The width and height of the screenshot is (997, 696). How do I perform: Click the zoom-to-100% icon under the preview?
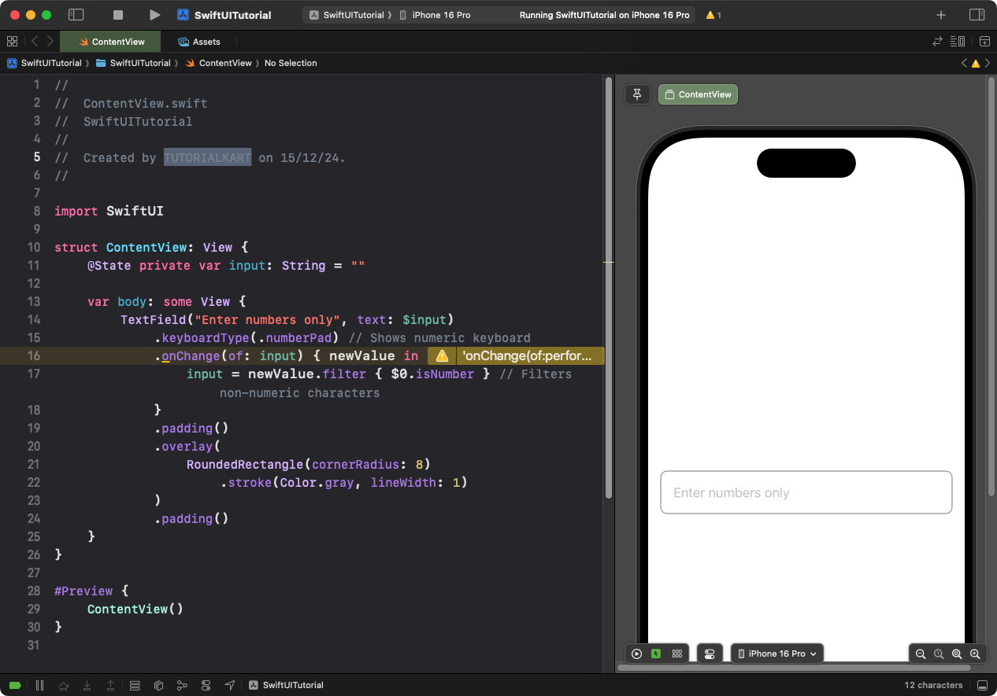click(939, 654)
